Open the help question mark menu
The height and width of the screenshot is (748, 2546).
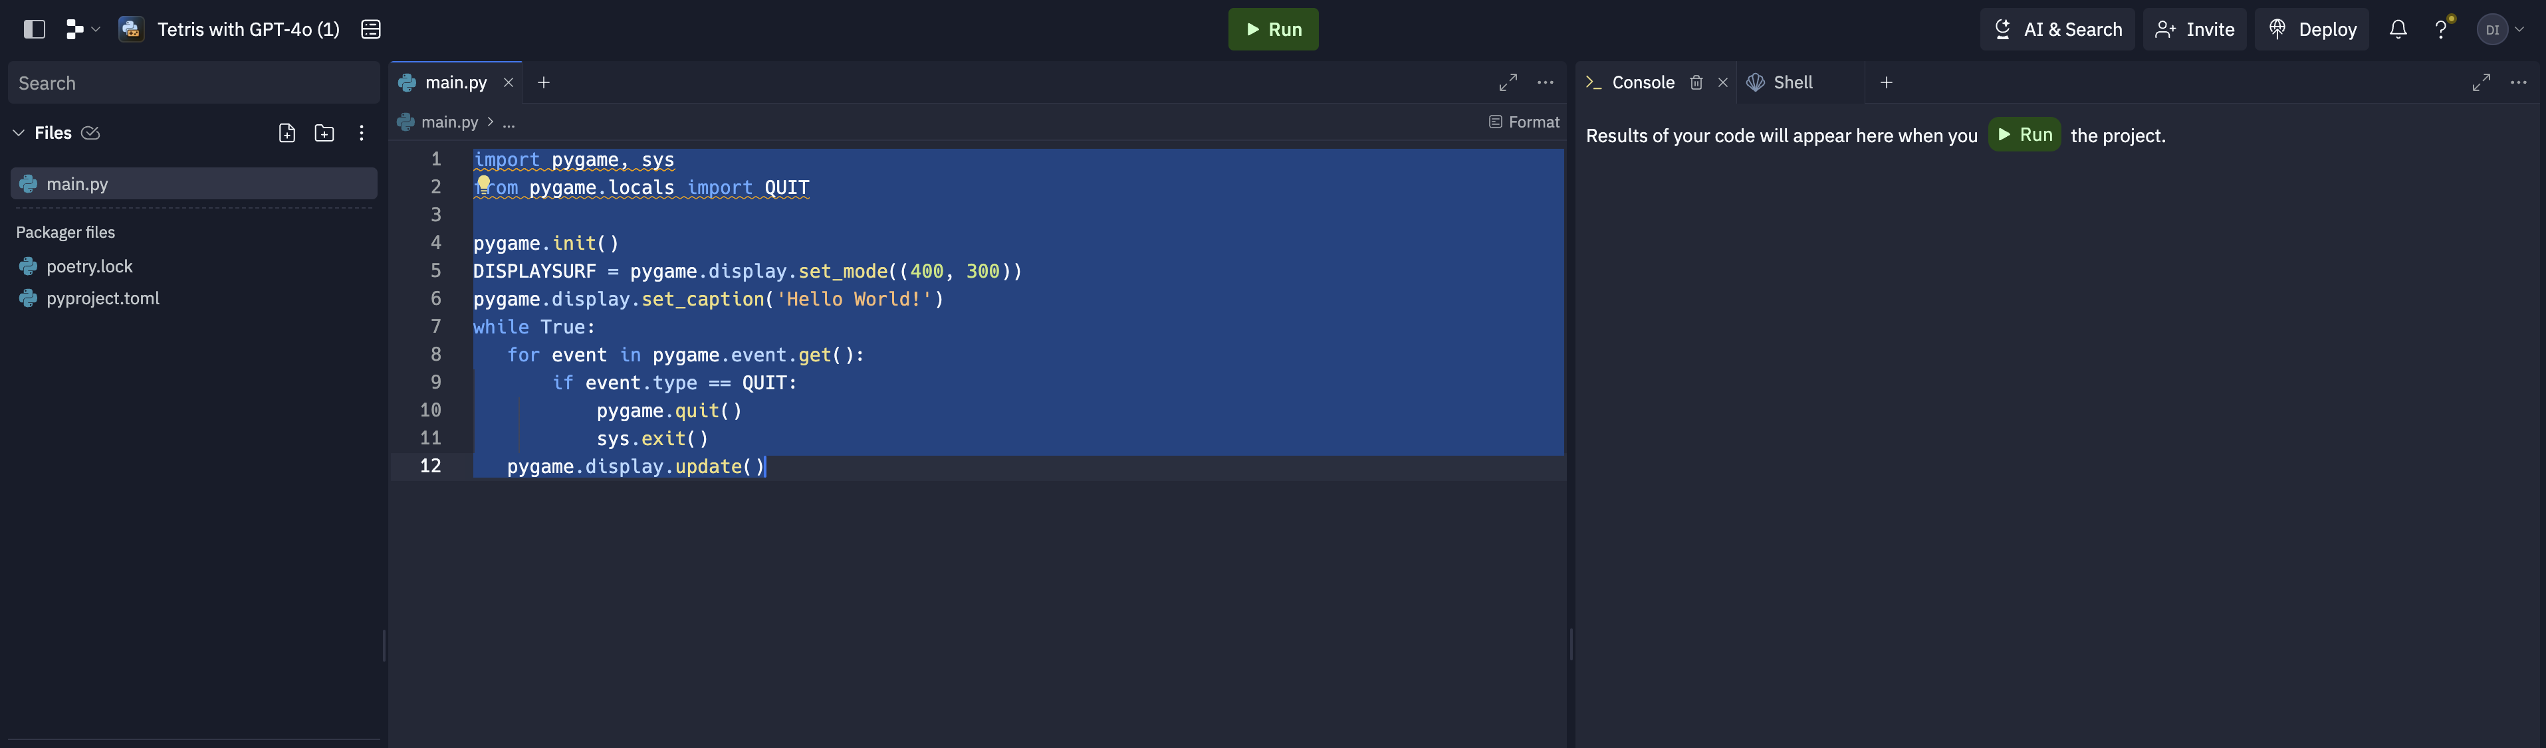pyautogui.click(x=2441, y=29)
